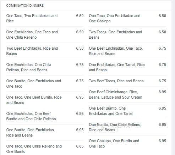This screenshot has height=155, width=175.
Task: Pick One Taco, One Chile Relleno and One Burrito
Action: pyautogui.click(x=45, y=149)
